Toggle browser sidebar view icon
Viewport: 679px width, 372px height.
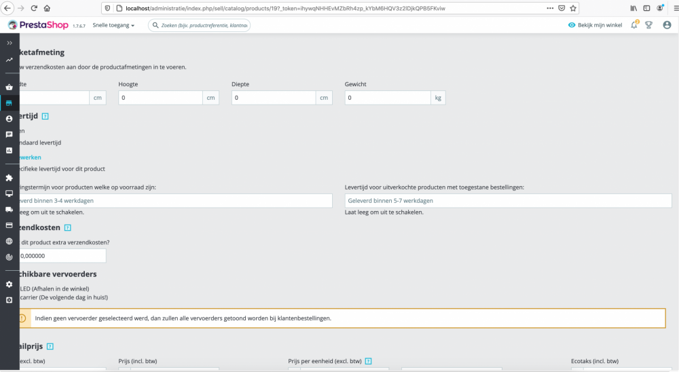point(646,8)
